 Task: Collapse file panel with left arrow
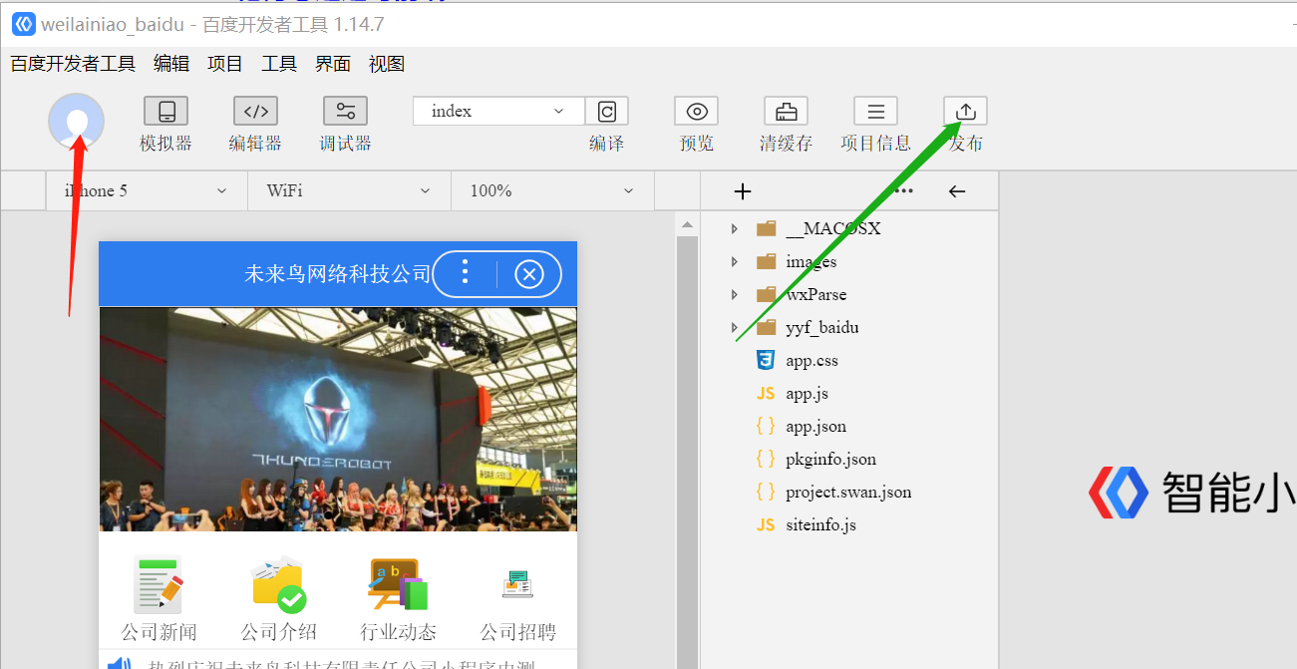(957, 191)
